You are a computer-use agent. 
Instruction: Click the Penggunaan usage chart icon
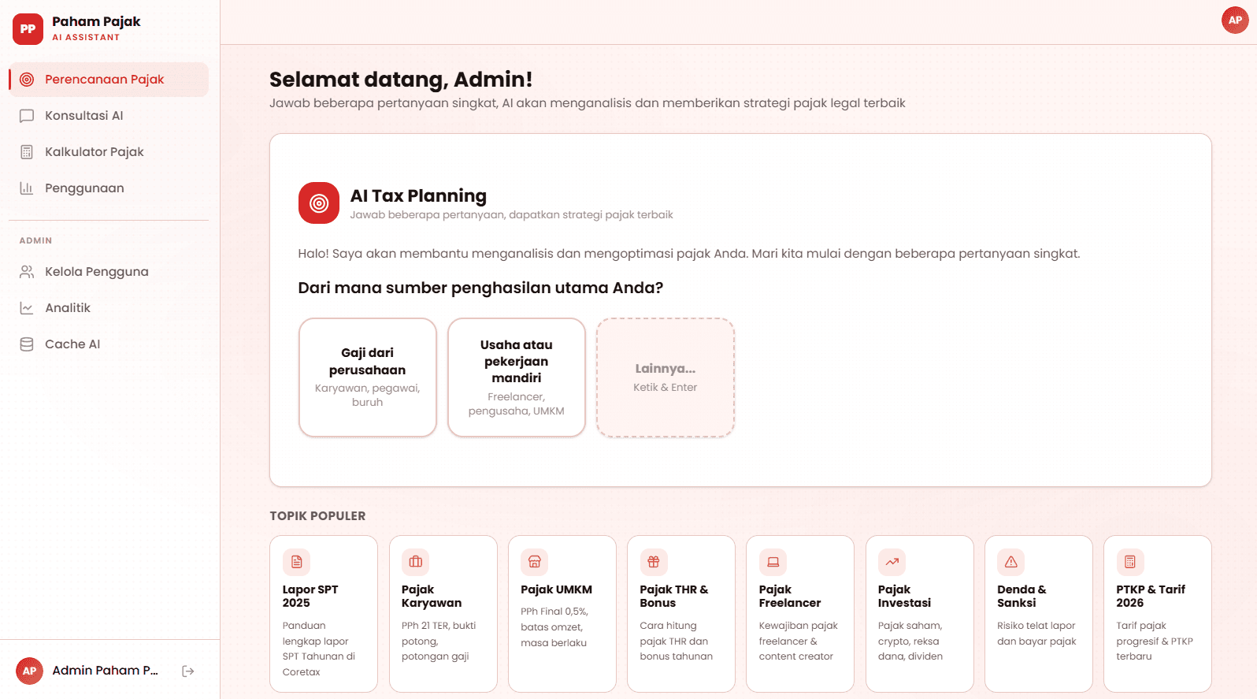pos(28,188)
